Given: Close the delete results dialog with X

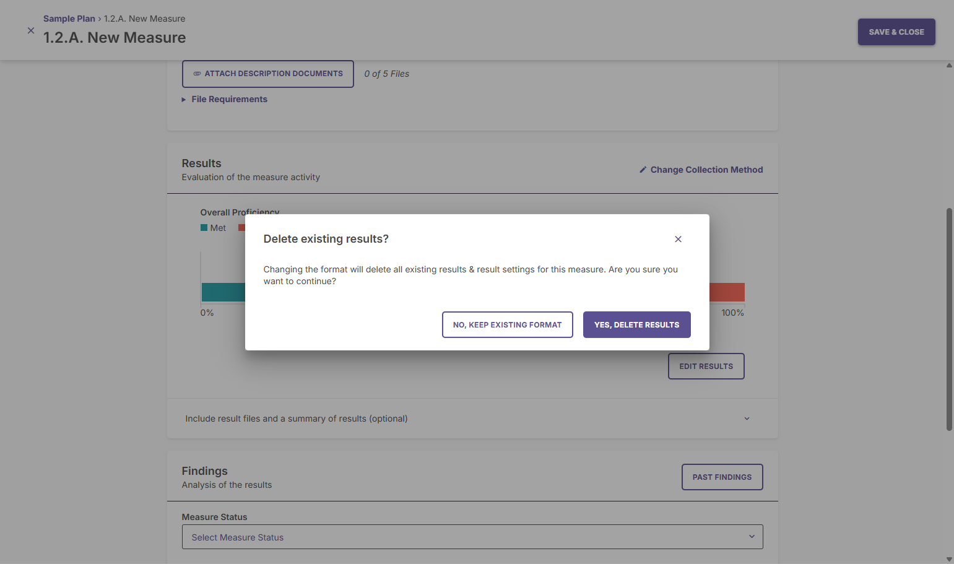Looking at the screenshot, I should pos(678,239).
